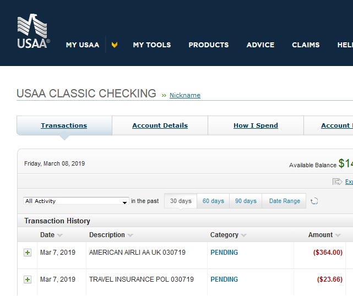Expand the Travel Insurance transaction row
This screenshot has height=296, width=353.
tap(28, 279)
